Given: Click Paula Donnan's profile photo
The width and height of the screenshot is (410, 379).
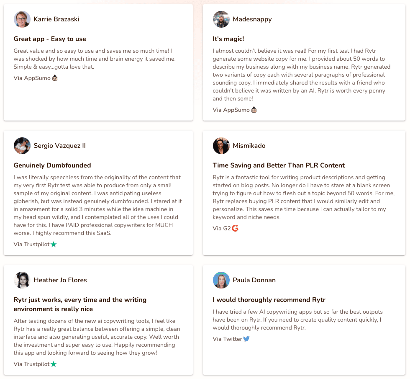Looking at the screenshot, I should pyautogui.click(x=221, y=280).
